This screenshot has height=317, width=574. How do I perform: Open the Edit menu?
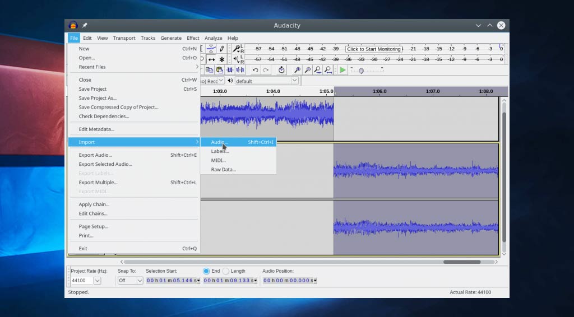(x=87, y=38)
